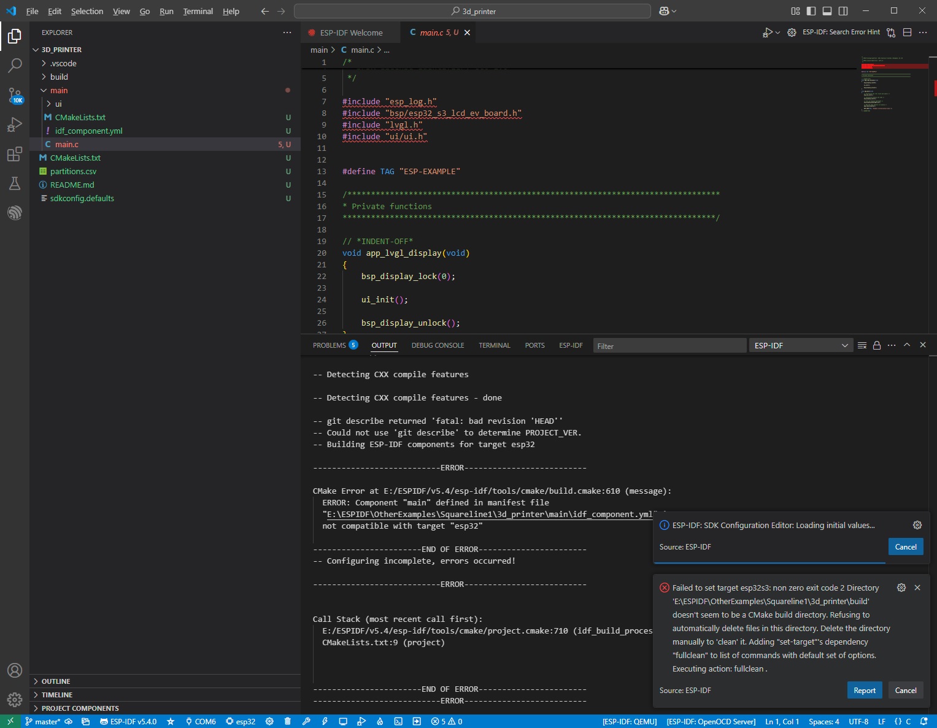Image resolution: width=937 pixels, height=728 pixels.
Task: Click the split editor icon
Action: [908, 33]
